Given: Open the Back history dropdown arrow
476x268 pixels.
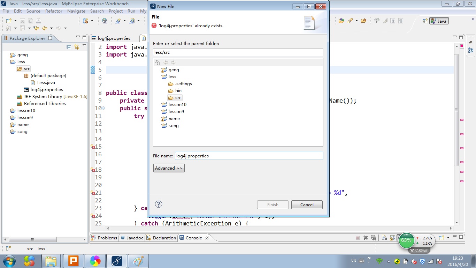Looking at the screenshot, I should click(x=51, y=28).
